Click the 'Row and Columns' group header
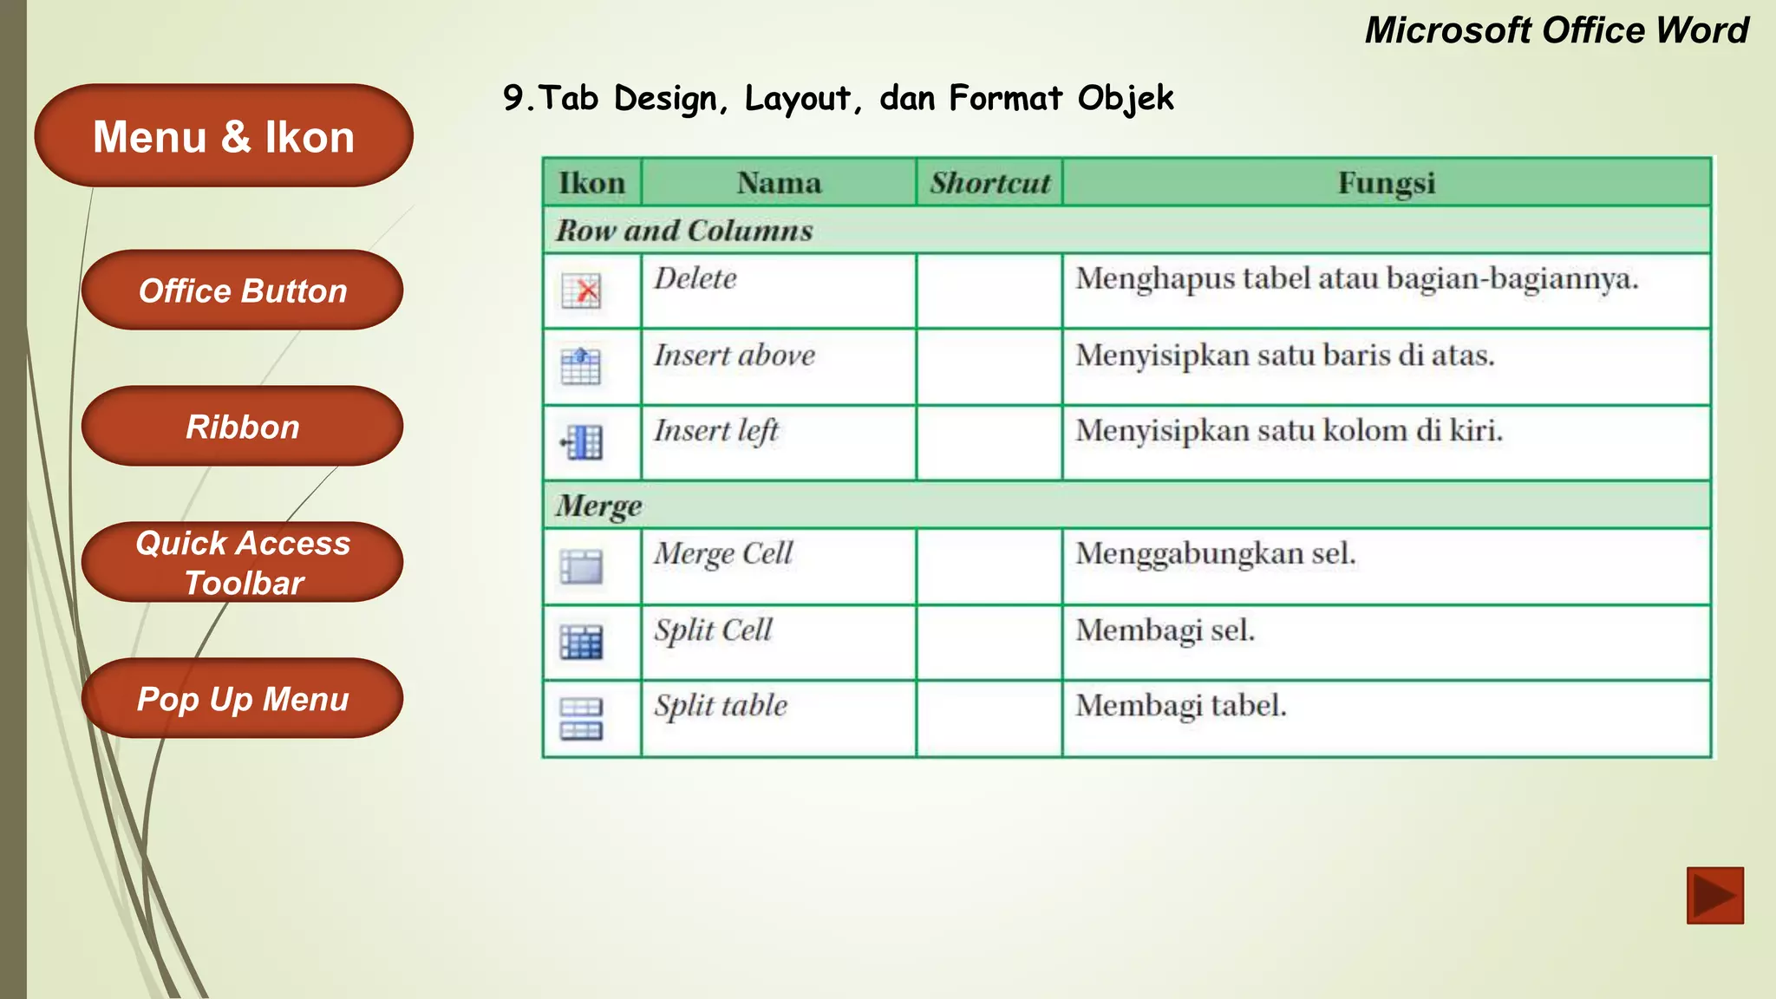Screen dimensions: 1776x999 click(x=1126, y=230)
